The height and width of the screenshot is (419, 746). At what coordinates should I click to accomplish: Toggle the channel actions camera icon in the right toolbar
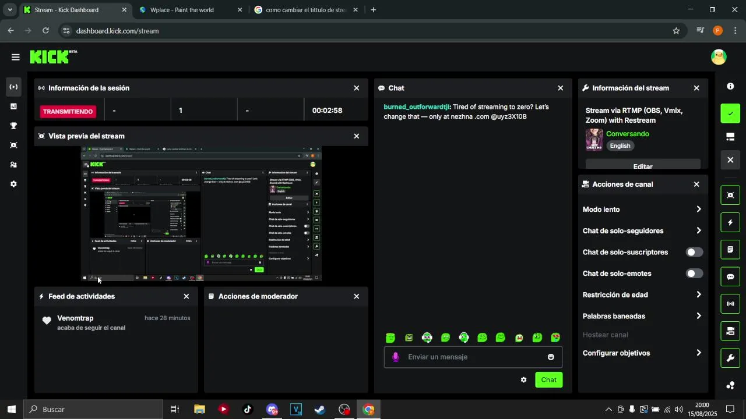click(730, 331)
